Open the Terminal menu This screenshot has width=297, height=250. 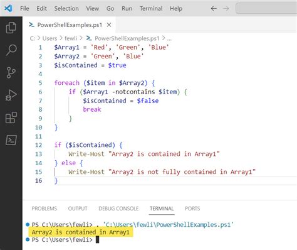tap(151, 9)
